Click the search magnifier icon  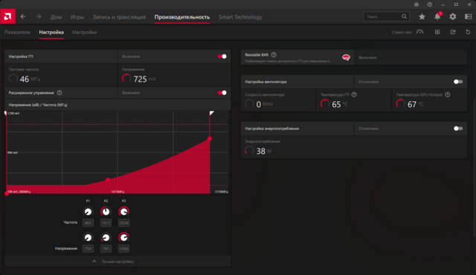tap(404, 16)
